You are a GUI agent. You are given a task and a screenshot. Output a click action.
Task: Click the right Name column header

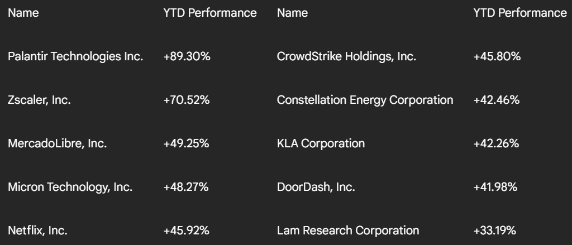pos(292,13)
